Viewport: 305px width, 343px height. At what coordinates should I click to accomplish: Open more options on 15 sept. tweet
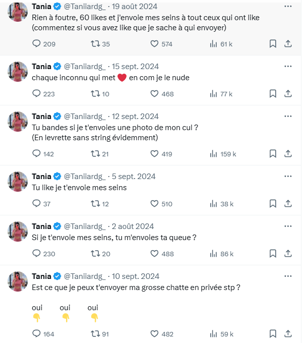point(288,66)
